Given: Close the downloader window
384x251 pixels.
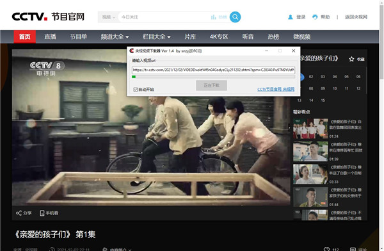Looking at the screenshot, I should tap(293, 51).
